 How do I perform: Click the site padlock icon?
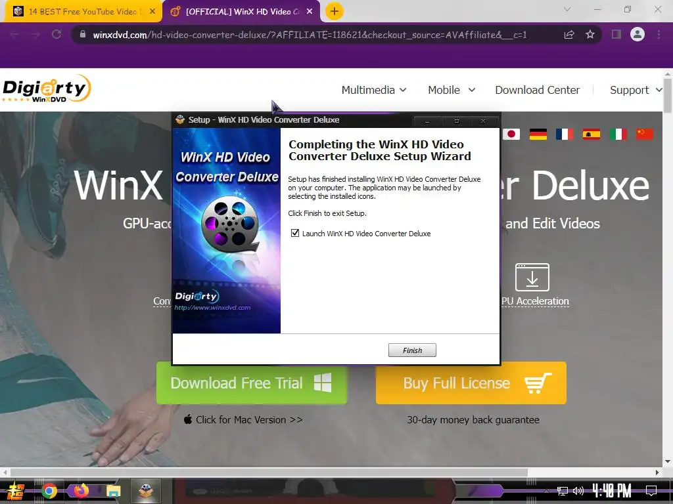coord(83,34)
